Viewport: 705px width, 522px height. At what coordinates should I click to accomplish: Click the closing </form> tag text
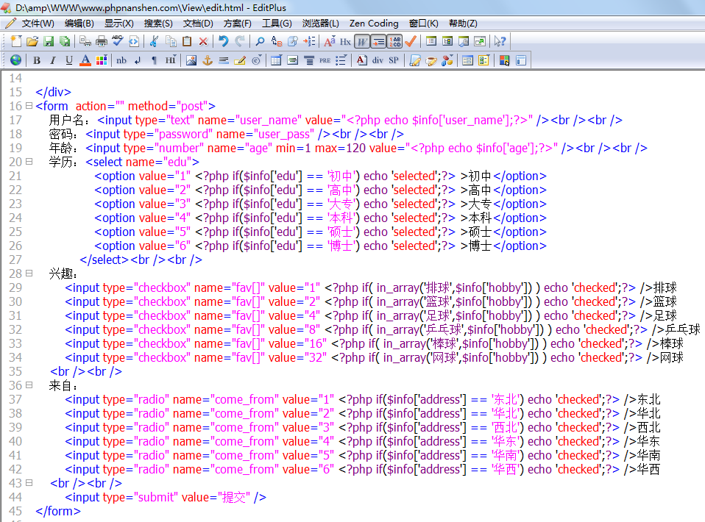[x=58, y=511]
